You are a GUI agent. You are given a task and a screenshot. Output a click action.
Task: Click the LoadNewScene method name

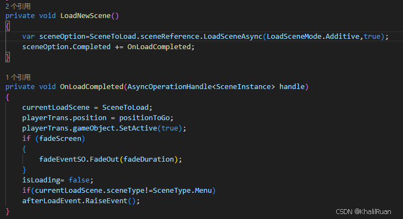tap(85, 16)
